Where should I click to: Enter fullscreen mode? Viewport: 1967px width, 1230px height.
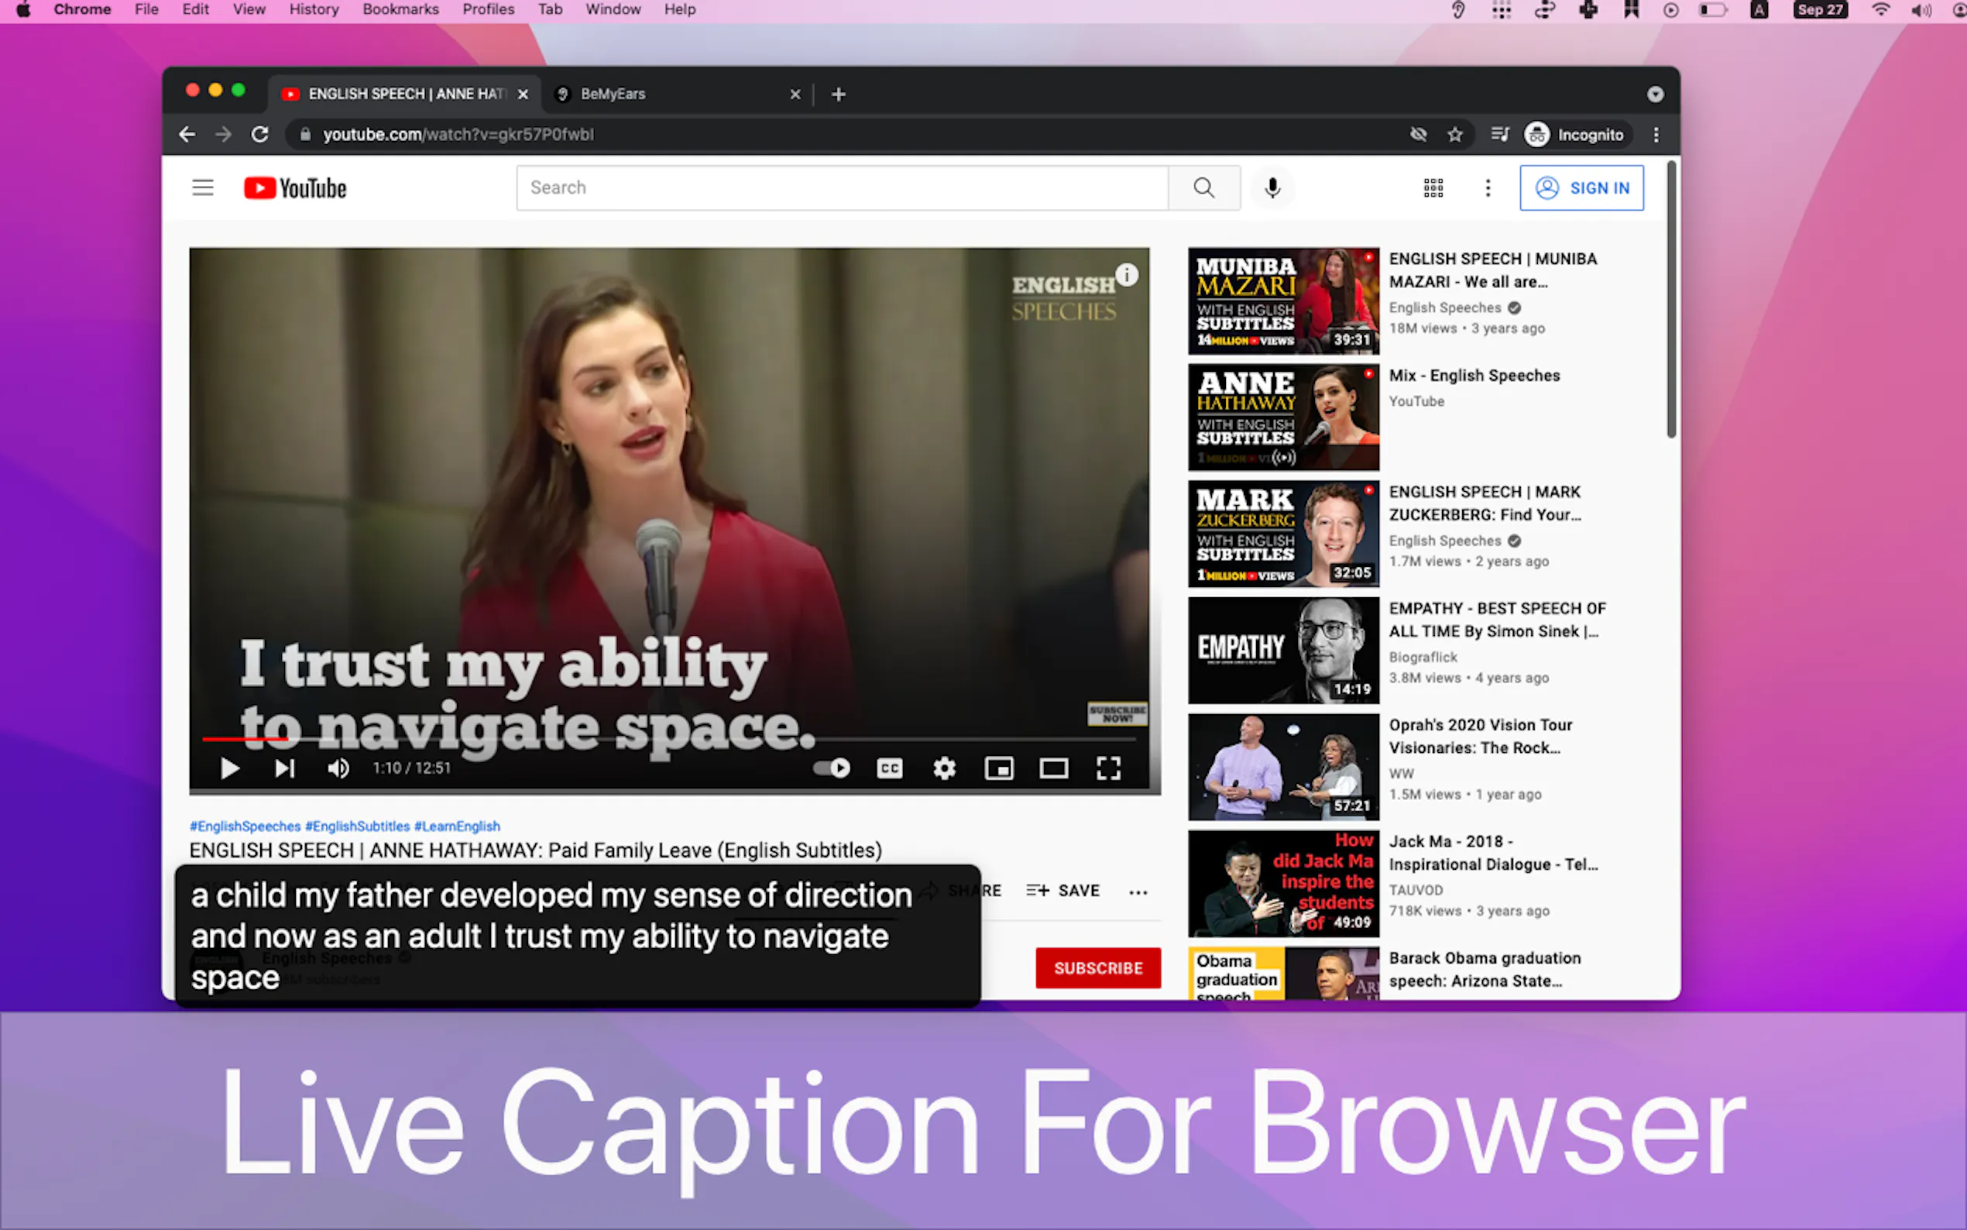1108,768
